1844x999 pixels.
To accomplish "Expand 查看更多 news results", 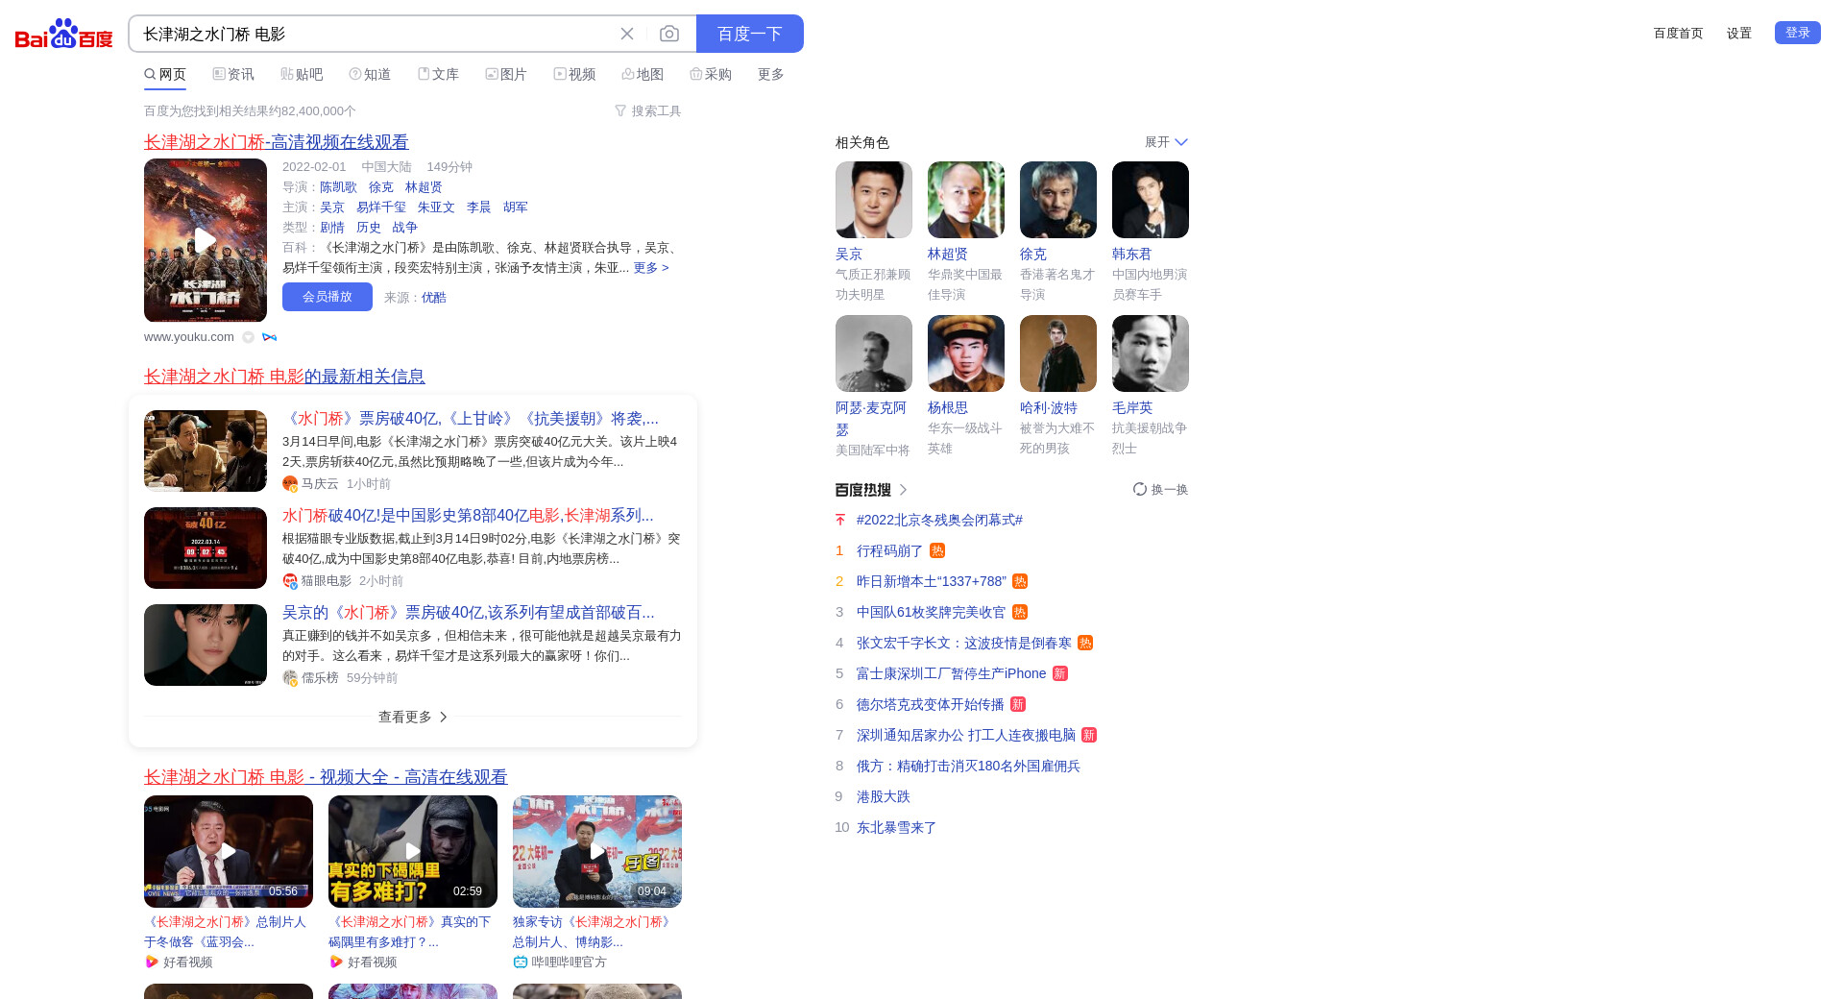I will pos(412,717).
